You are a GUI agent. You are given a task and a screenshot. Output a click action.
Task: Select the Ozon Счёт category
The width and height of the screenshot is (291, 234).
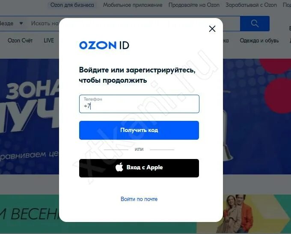(20, 40)
